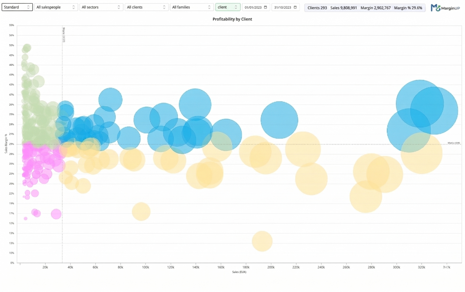Open the All salespeople filter dropdown

pos(56,7)
